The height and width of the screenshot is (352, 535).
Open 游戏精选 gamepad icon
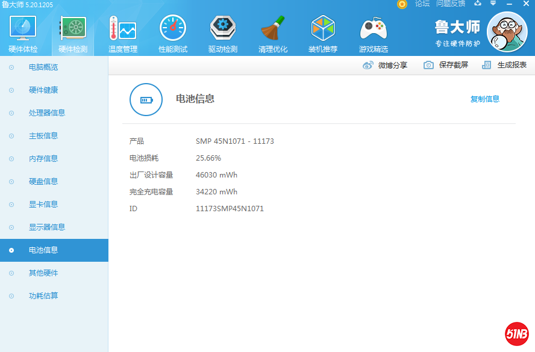(374, 29)
